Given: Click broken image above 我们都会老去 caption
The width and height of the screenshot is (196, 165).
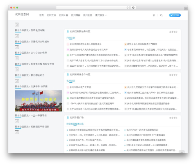Looking at the screenshot, I should pyautogui.click(x=17, y=69).
